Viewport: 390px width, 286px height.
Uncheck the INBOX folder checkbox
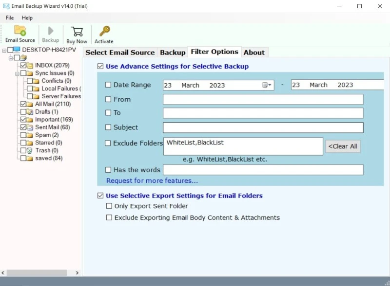click(x=23, y=65)
